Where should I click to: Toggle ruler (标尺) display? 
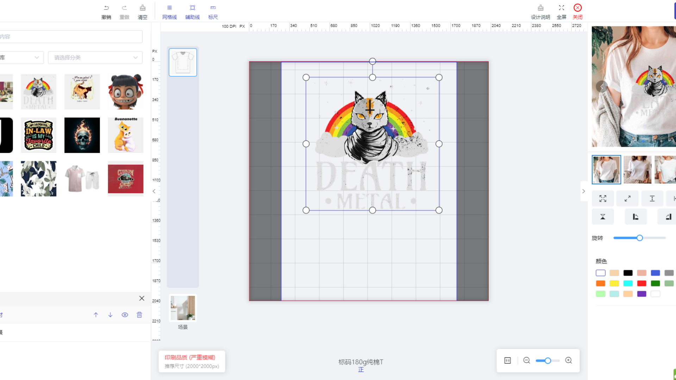(x=213, y=8)
